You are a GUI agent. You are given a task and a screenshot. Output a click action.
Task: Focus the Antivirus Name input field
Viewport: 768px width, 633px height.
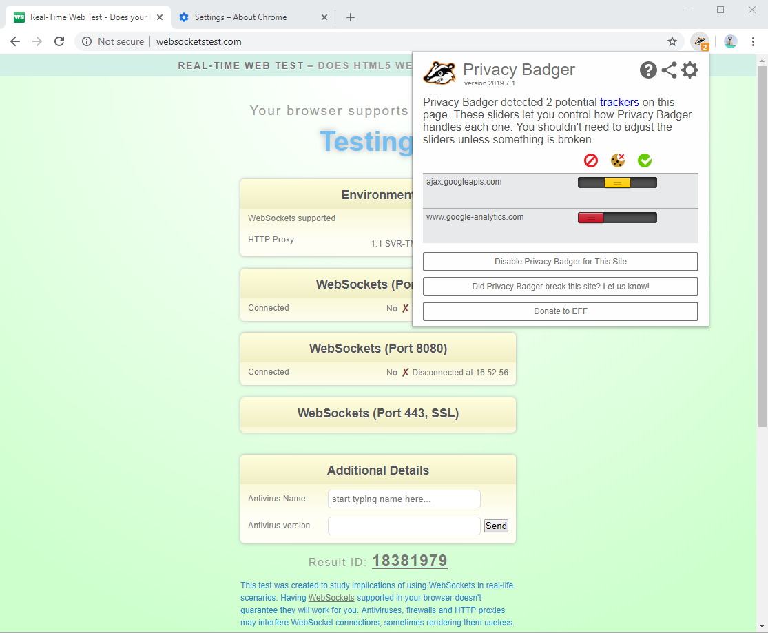tap(404, 499)
